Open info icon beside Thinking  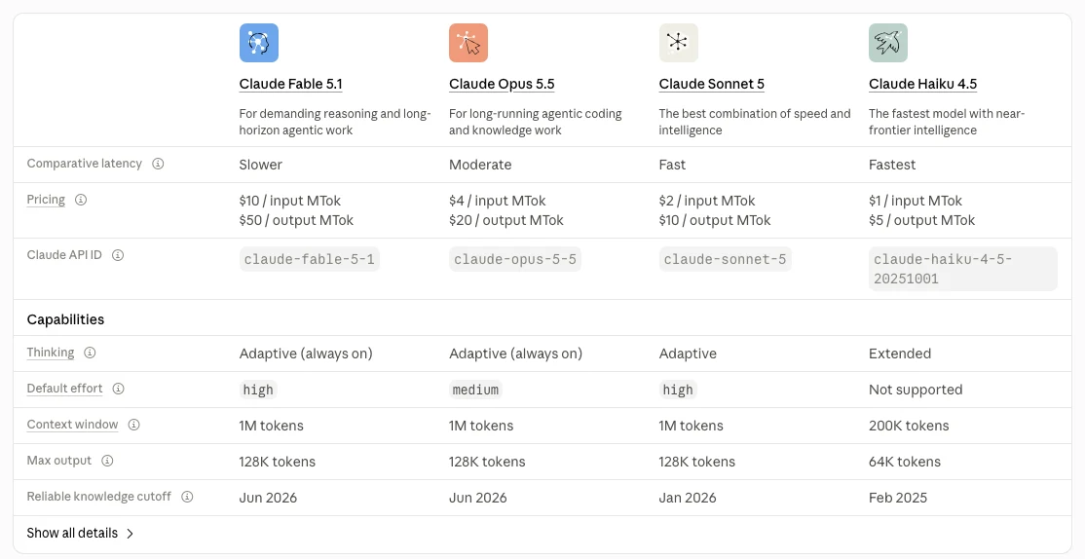coord(90,353)
